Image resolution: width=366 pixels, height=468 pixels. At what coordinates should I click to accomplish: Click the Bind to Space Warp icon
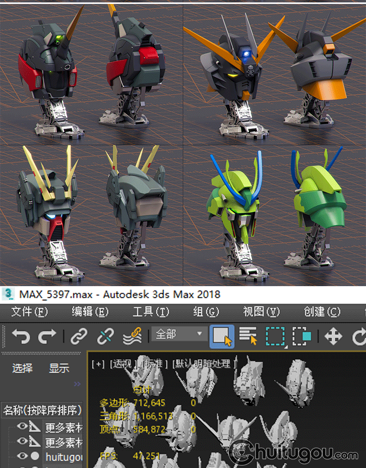[x=132, y=336]
